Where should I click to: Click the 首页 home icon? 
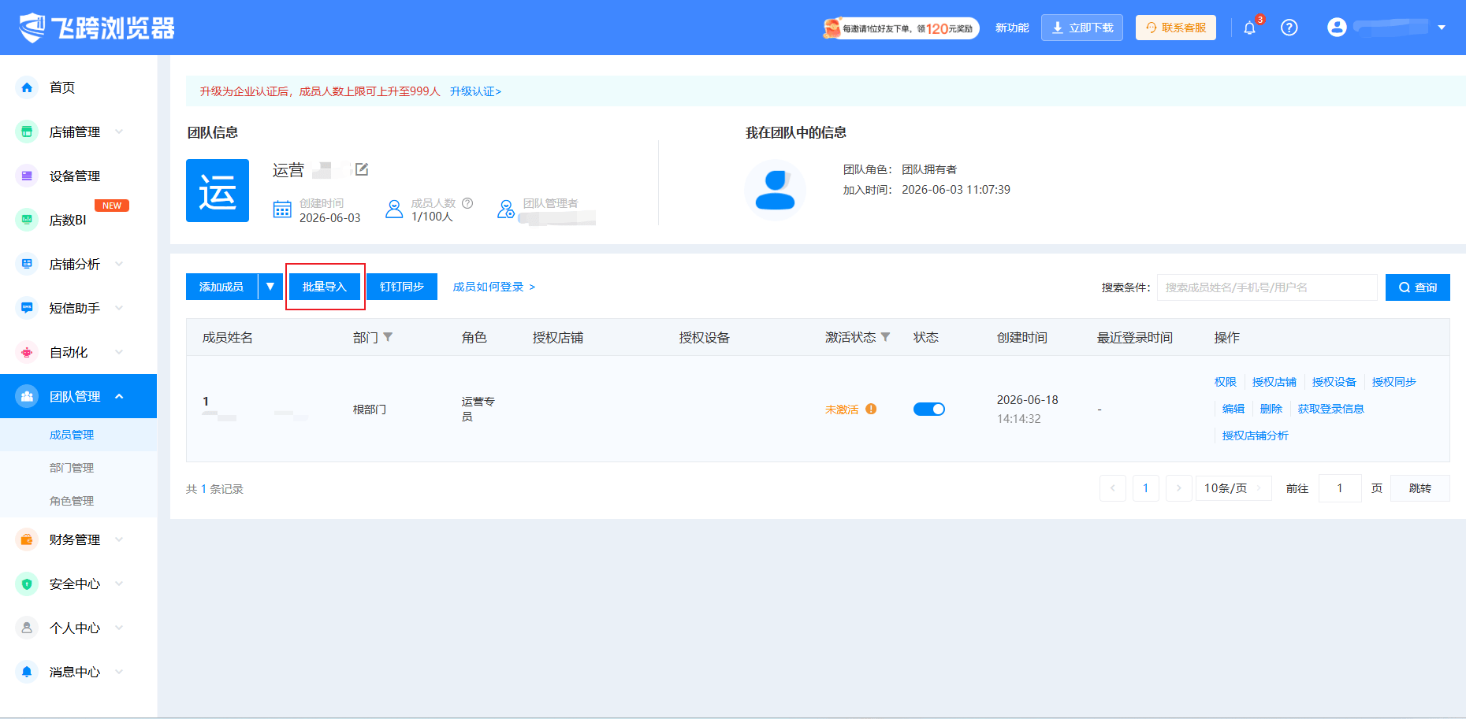(x=27, y=87)
